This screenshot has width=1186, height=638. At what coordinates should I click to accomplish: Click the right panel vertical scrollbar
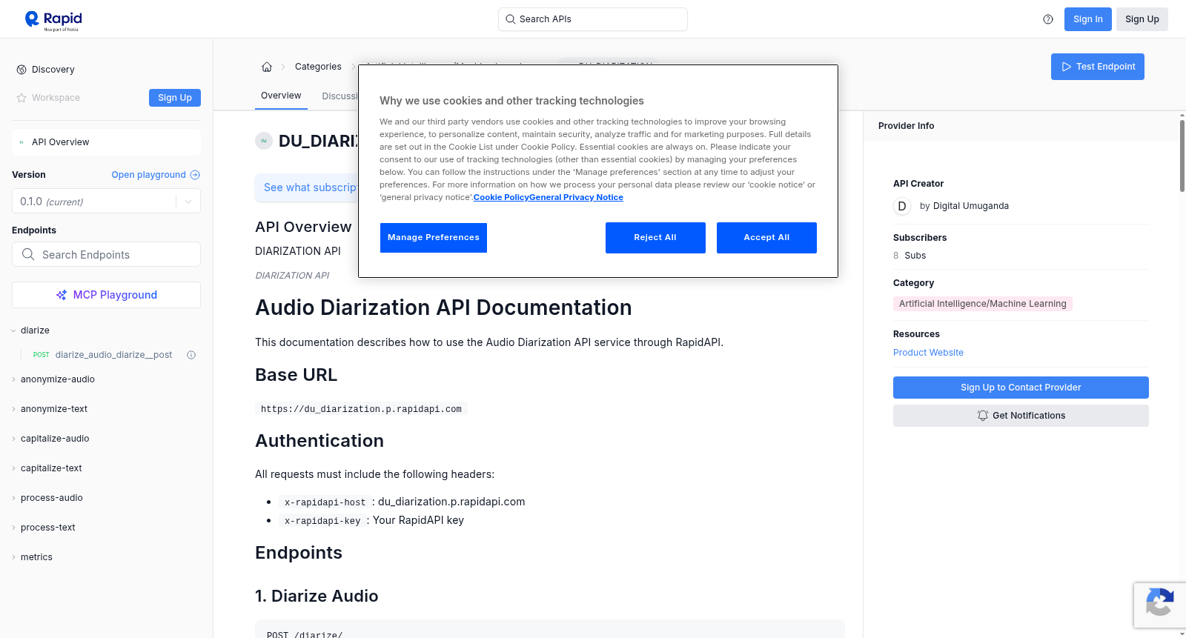pos(1182,156)
